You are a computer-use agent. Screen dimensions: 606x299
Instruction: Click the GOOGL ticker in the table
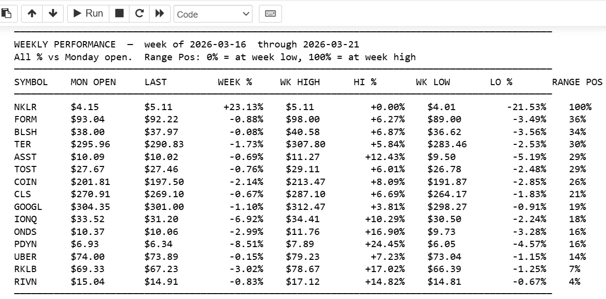[x=28, y=207]
